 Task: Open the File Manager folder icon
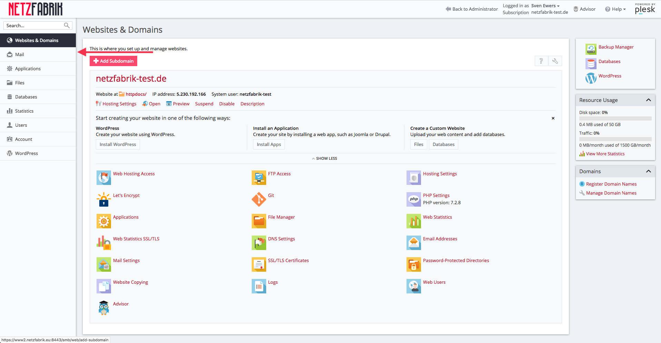(259, 221)
